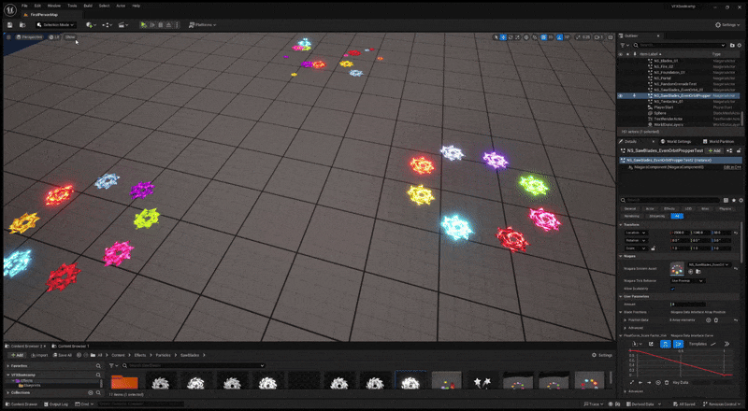Image resolution: width=748 pixels, height=411 pixels.
Task: Click the Add component button in Details
Action: (x=714, y=150)
